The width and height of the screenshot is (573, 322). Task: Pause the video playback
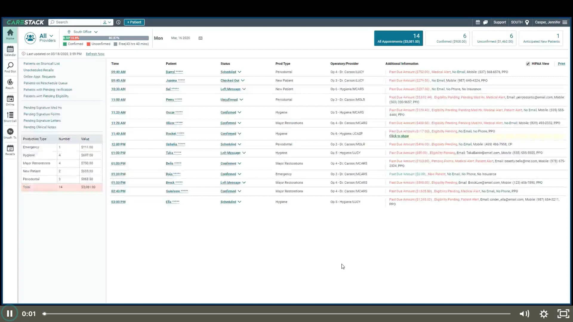tap(10, 313)
